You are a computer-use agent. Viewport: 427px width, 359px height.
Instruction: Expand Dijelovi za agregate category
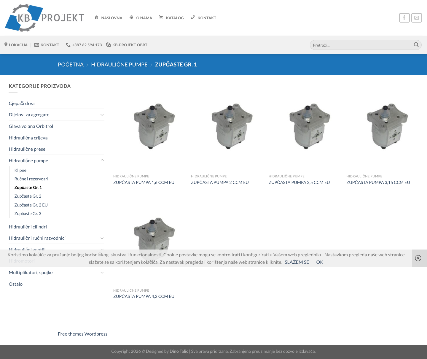tap(102, 115)
